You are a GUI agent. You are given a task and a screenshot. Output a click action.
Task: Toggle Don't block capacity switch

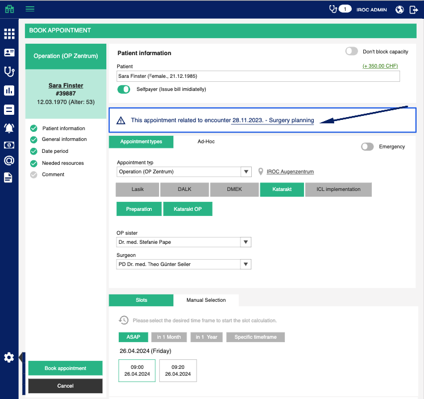(352, 51)
